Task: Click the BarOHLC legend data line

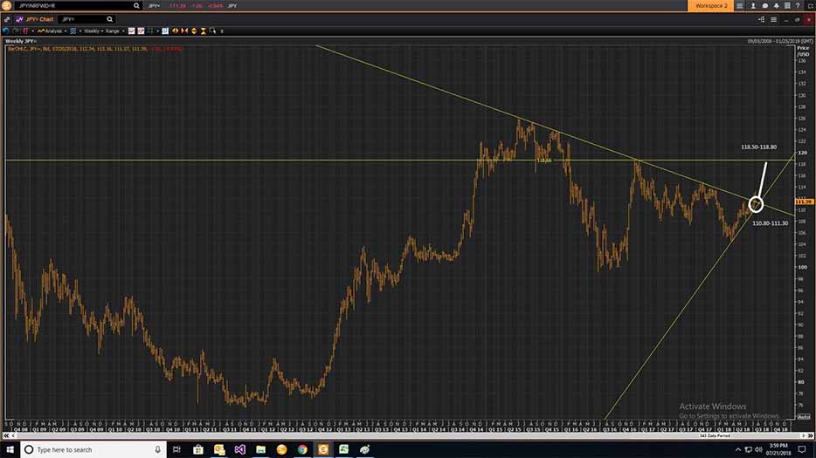Action: point(94,49)
